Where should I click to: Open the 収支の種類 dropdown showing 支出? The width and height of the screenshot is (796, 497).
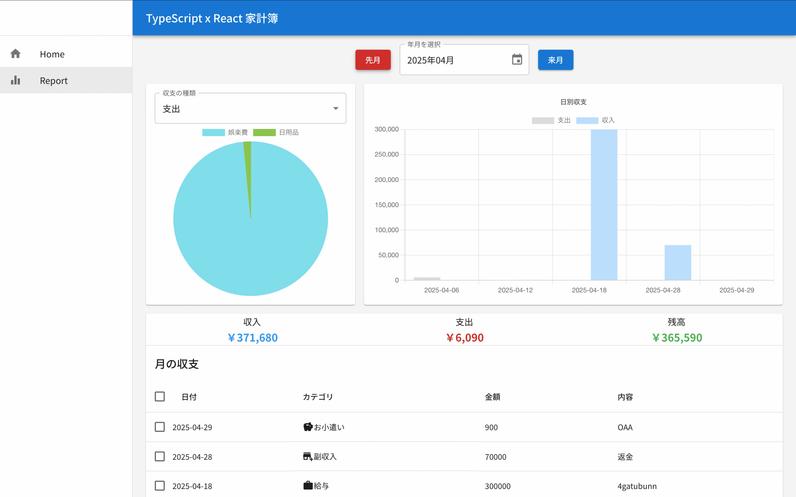250,108
